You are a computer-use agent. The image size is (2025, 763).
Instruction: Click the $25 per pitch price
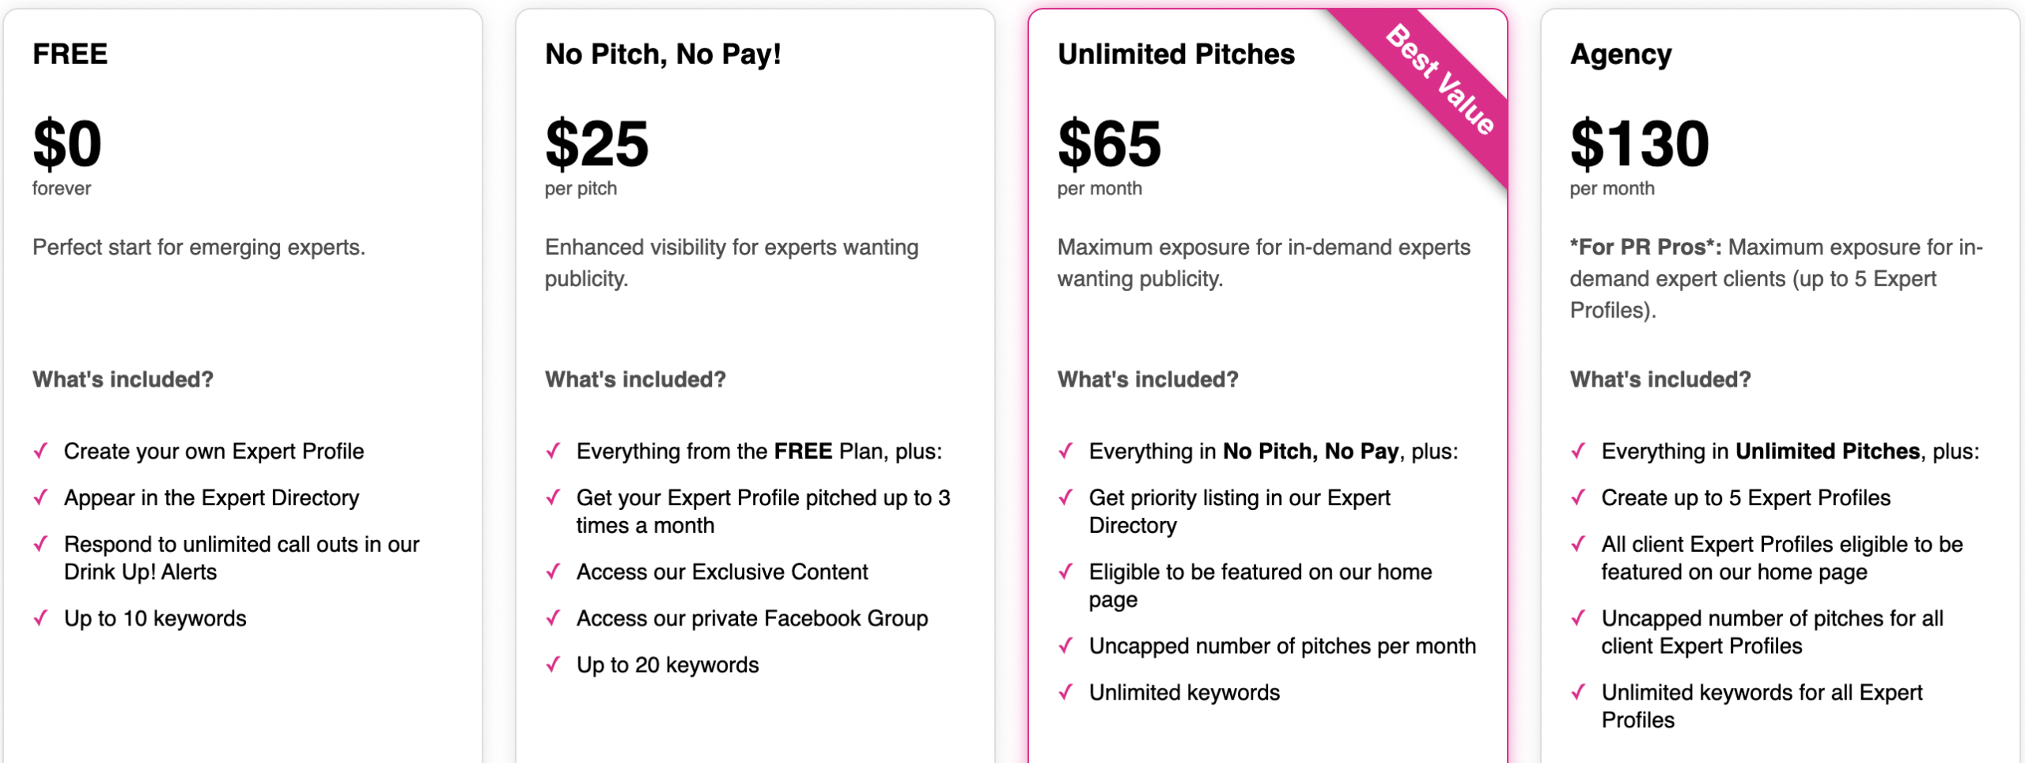point(596,145)
